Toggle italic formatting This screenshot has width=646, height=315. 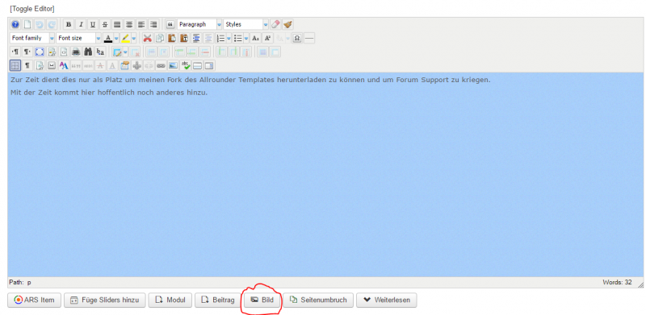click(82, 24)
